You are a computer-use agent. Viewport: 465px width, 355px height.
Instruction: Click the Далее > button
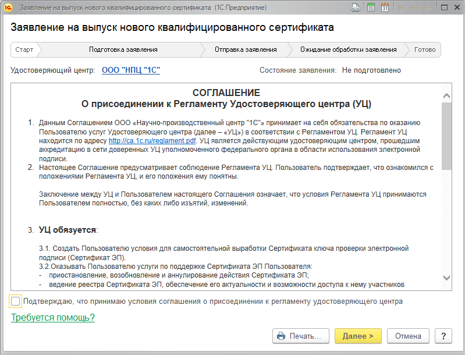[358, 336]
